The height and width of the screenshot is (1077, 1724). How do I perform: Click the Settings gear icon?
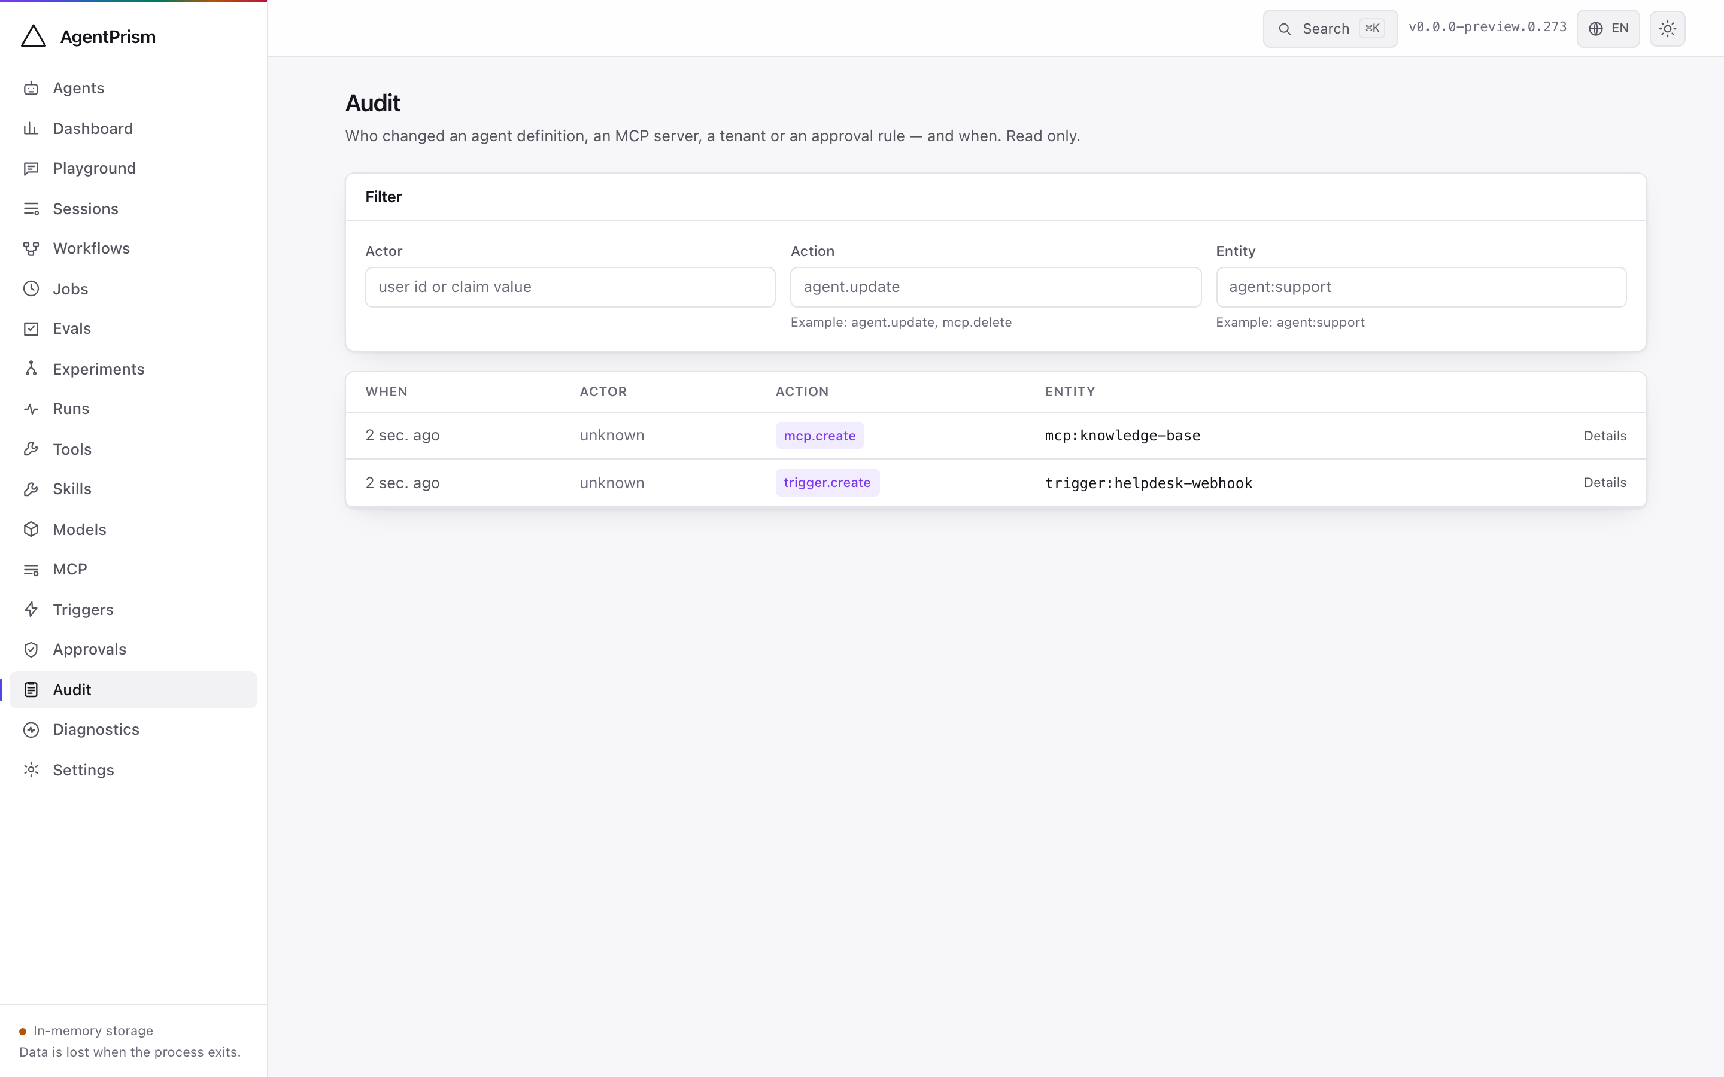[x=31, y=770]
